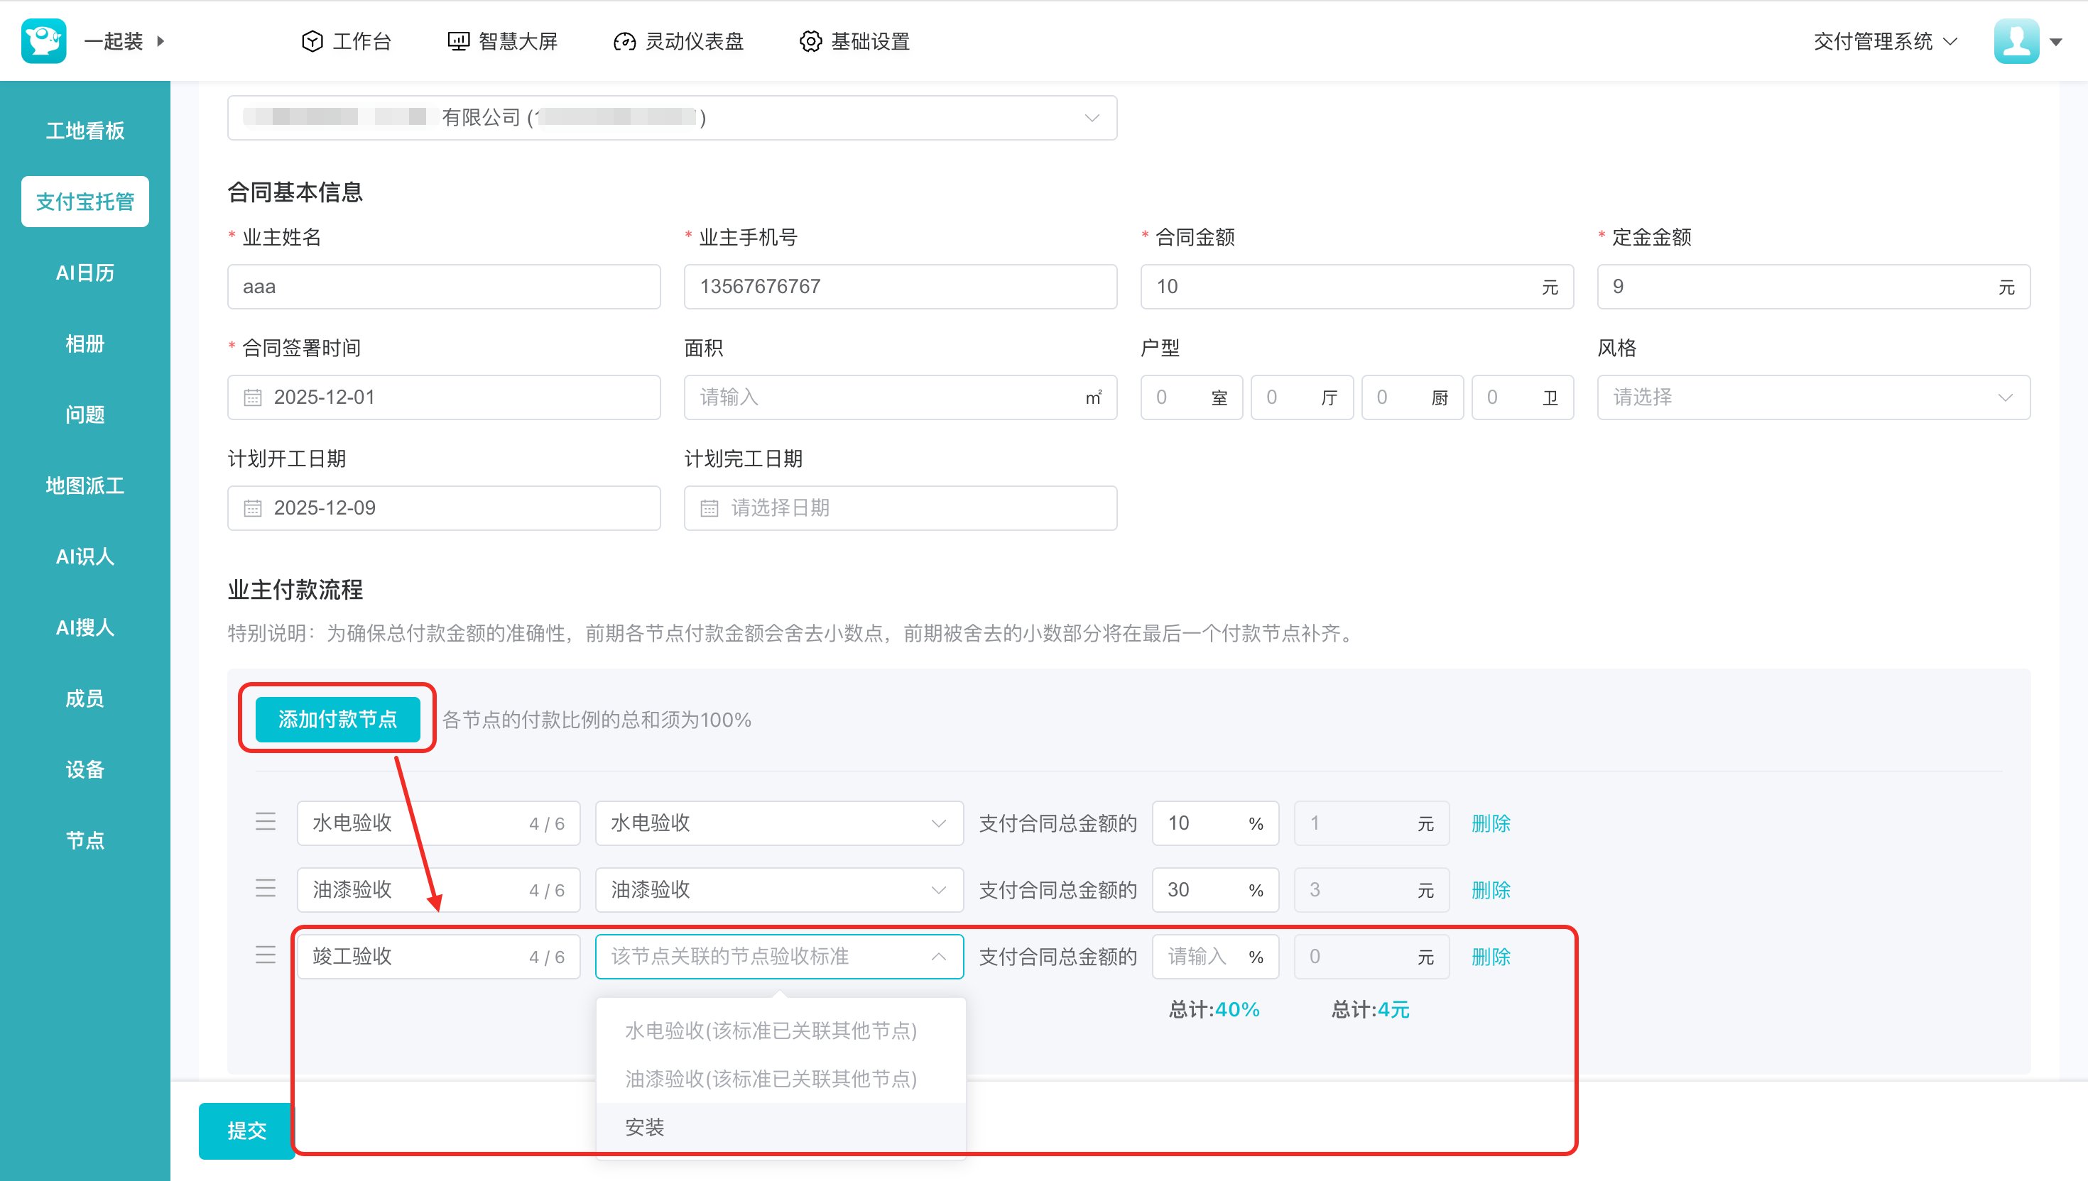The width and height of the screenshot is (2088, 1181).
Task: Switch to 工地看板 sidebar tab
Action: 85,131
